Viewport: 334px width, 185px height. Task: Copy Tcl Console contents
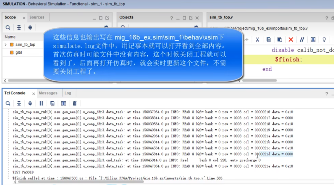point(52,103)
